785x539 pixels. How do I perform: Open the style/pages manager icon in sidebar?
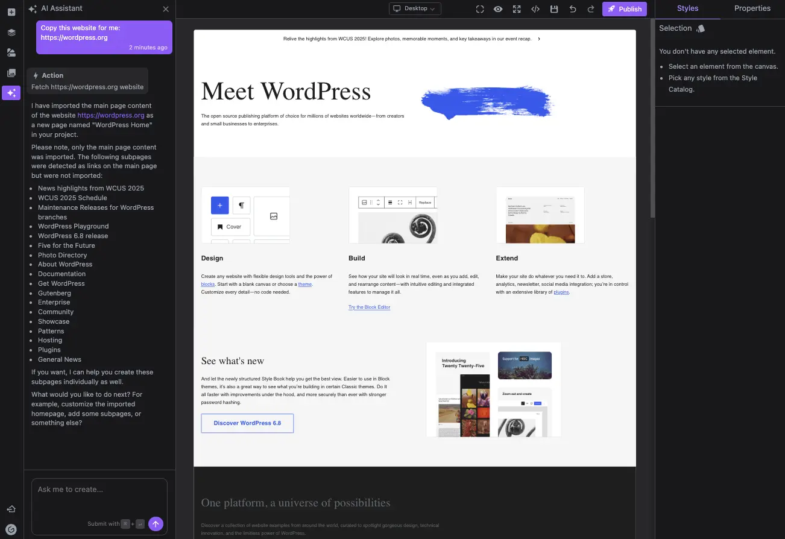[11, 52]
